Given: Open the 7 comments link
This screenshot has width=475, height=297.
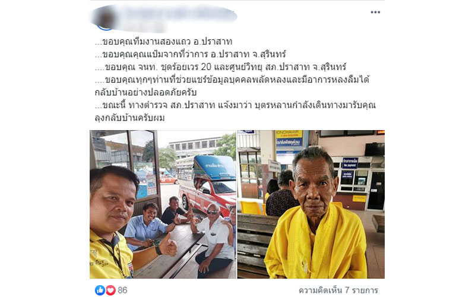Looking at the screenshot, I should tap(338, 290).
